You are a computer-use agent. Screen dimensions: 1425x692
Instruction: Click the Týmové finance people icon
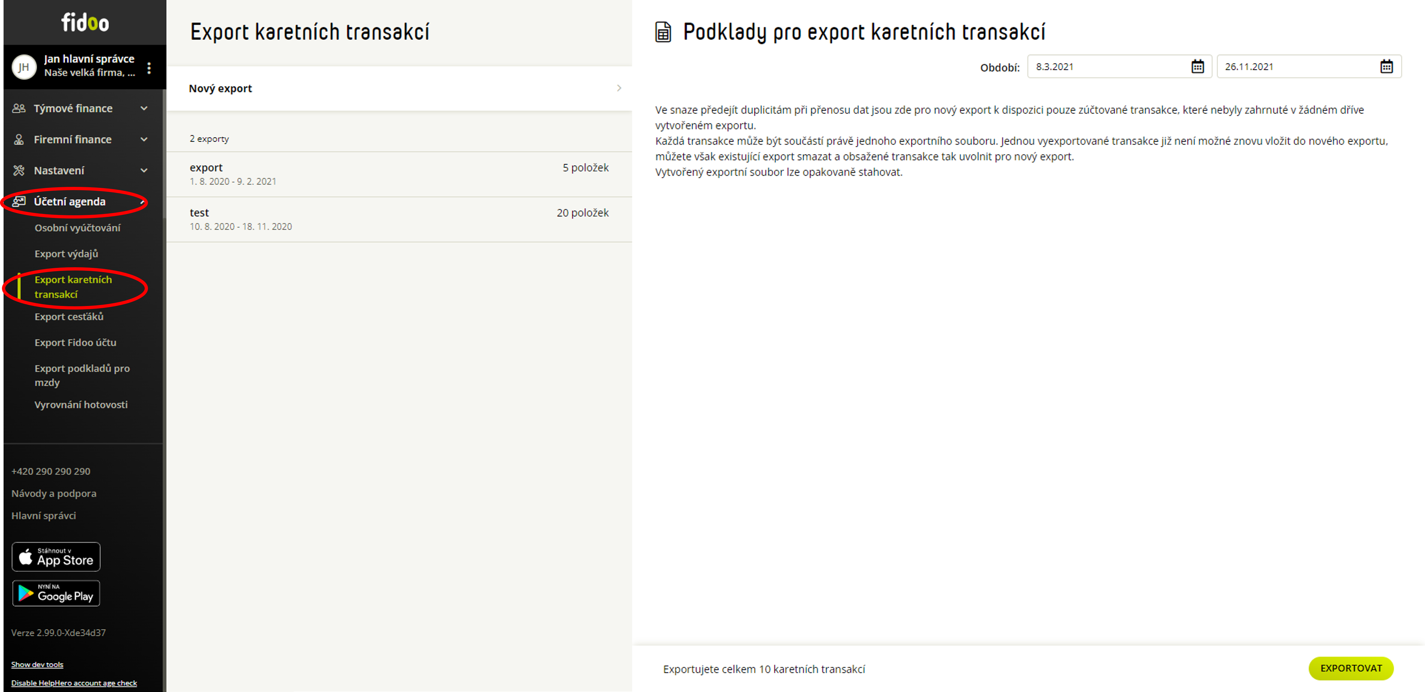[19, 108]
